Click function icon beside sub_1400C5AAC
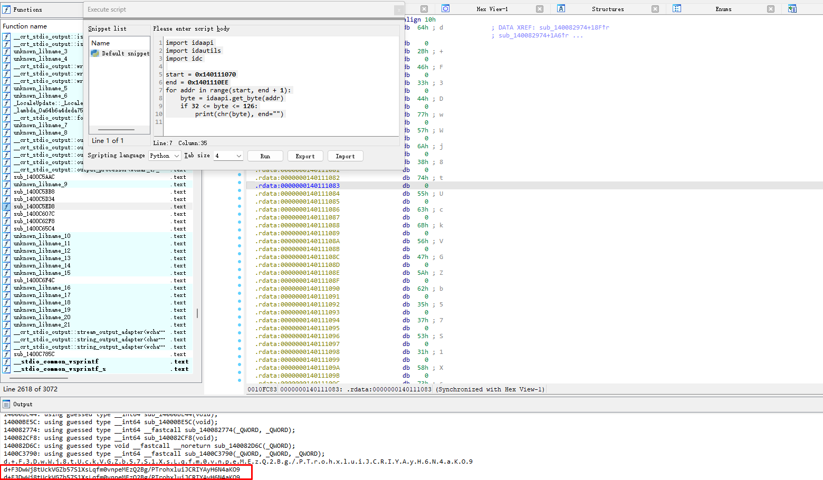Viewport: 823px width, 480px height. click(6, 177)
